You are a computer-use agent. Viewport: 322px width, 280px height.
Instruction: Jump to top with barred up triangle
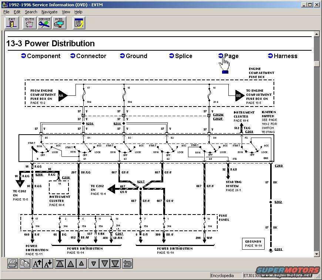pyautogui.click(x=60, y=263)
